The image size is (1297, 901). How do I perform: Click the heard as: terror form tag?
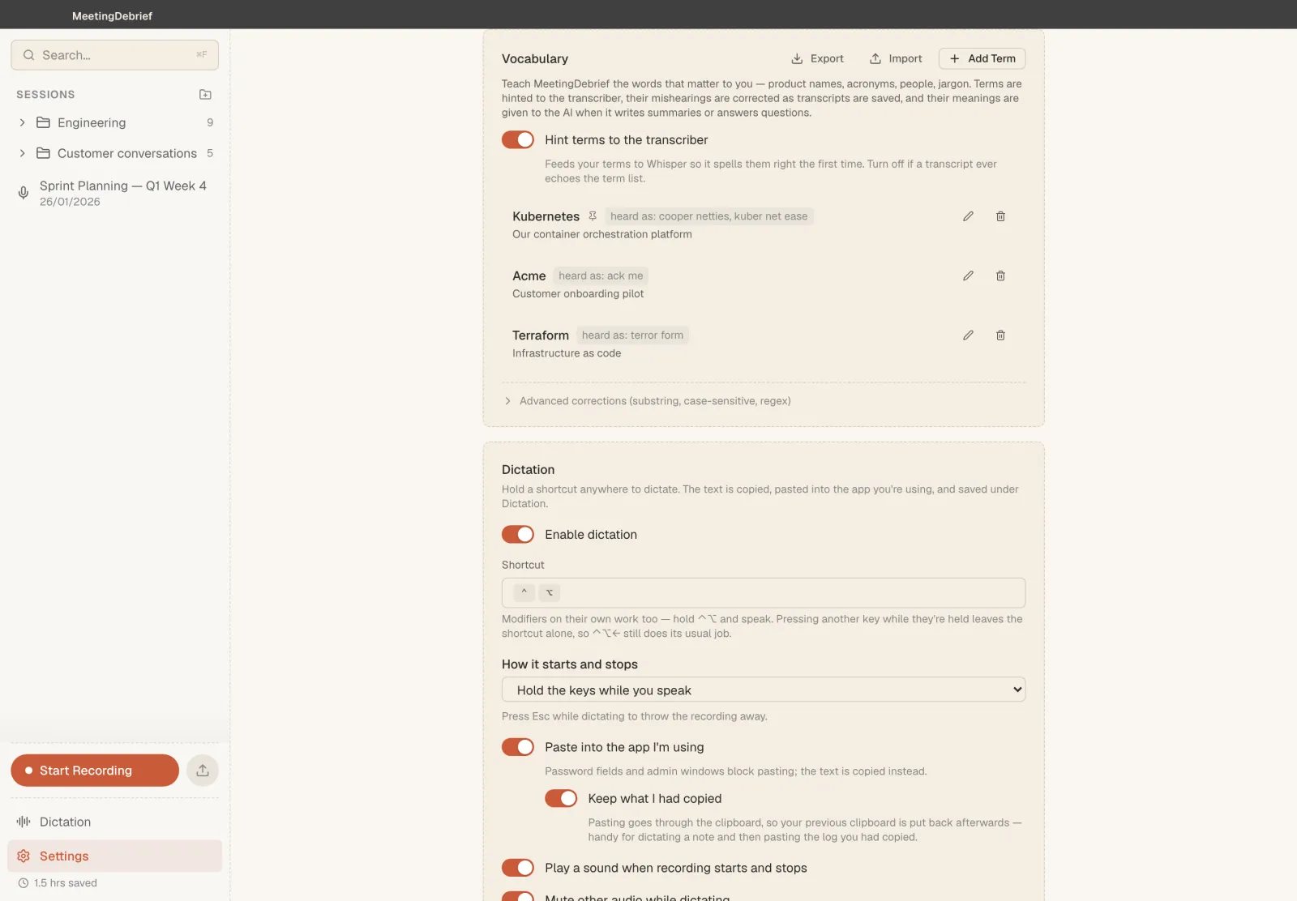click(x=632, y=335)
